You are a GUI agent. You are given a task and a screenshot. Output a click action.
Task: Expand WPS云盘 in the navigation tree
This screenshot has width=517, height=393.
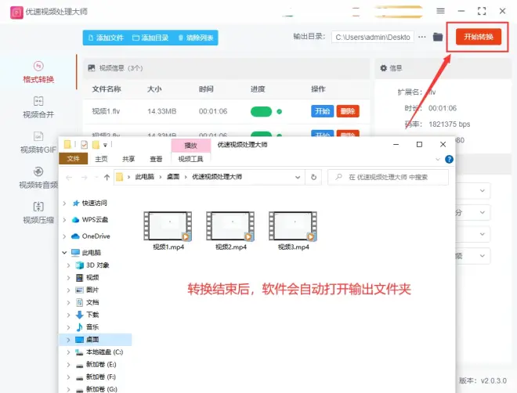64,220
